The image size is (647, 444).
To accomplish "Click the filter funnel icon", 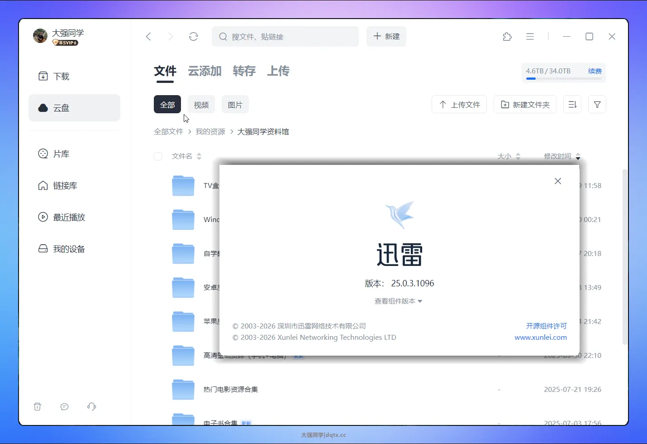I will click(597, 105).
